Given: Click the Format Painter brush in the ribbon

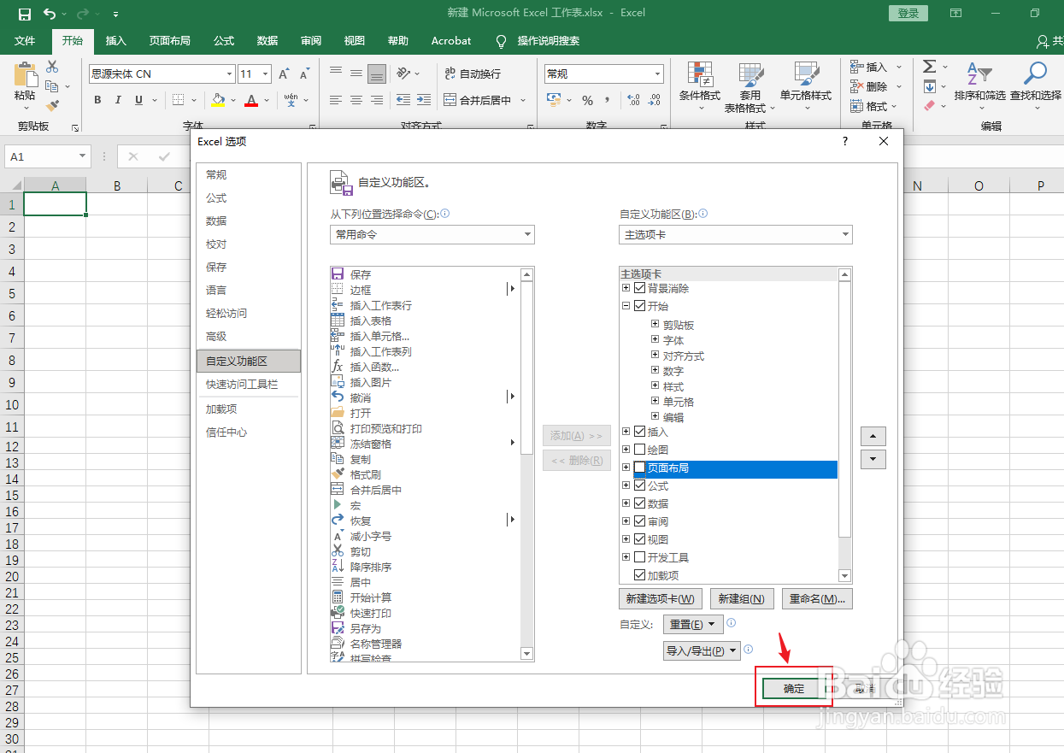Looking at the screenshot, I should click(x=52, y=106).
